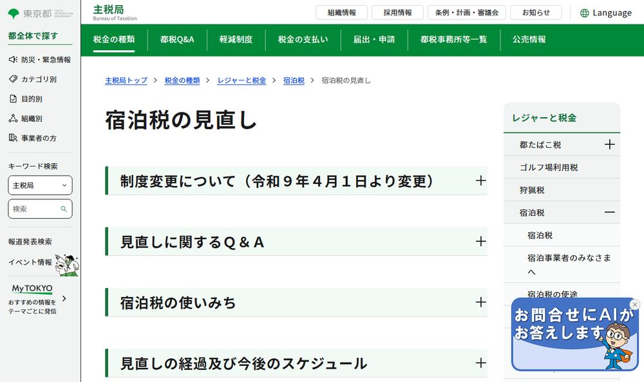Click the magnifier search icon in the search box
Image resolution: width=644 pixels, height=382 pixels.
point(64,209)
